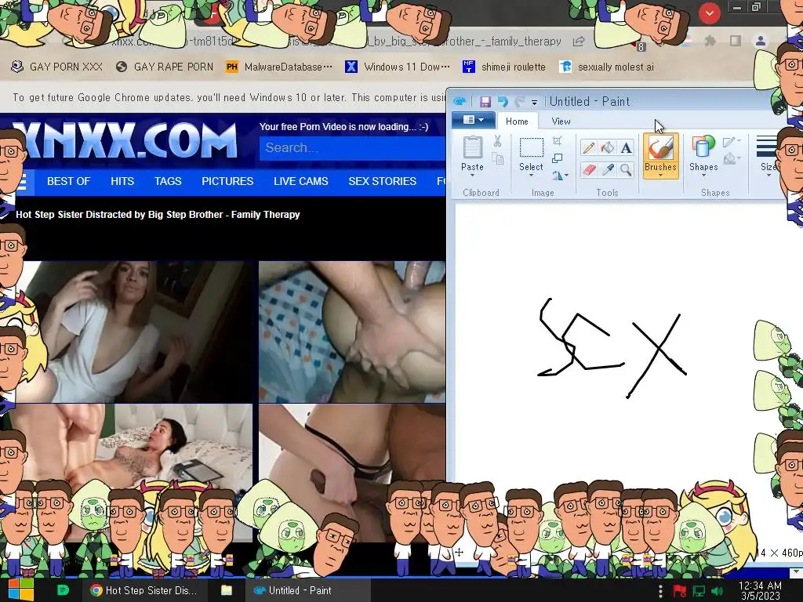Click the Copy icon in Clipboard group
Screen dimensions: 803x602
click(x=497, y=159)
